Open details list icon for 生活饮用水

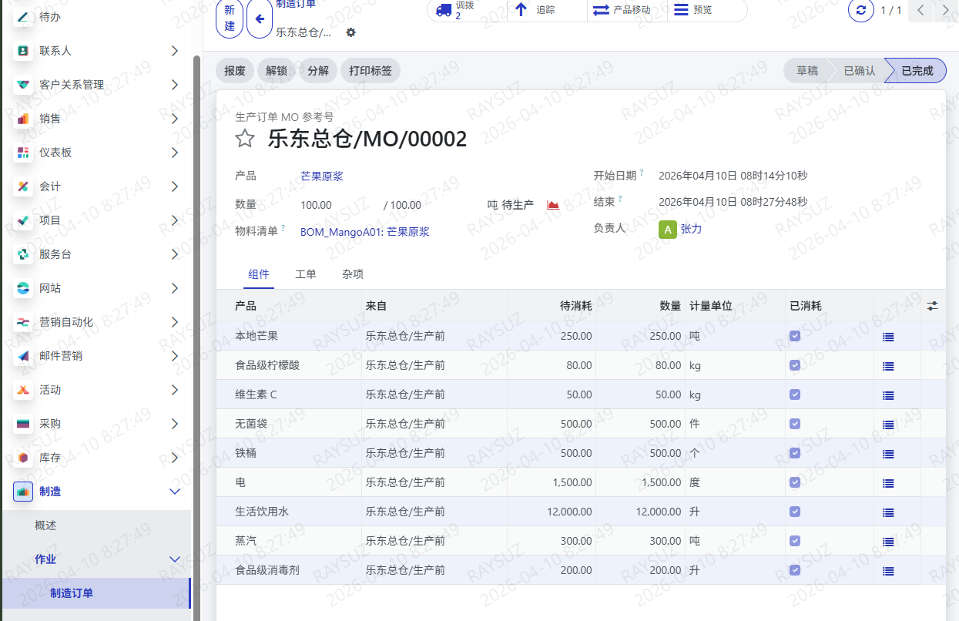[888, 512]
